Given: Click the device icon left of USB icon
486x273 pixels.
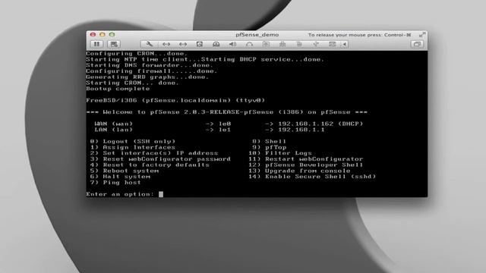Looking at the screenshot, I should [x=299, y=44].
